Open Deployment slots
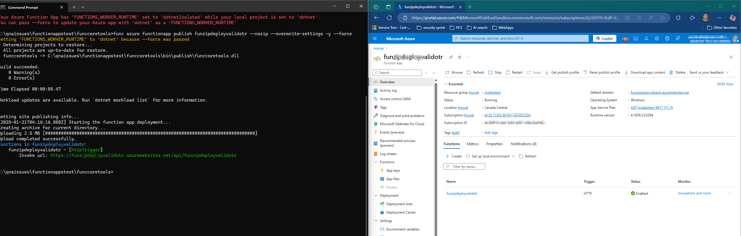The width and height of the screenshot is (741, 236). (399, 204)
